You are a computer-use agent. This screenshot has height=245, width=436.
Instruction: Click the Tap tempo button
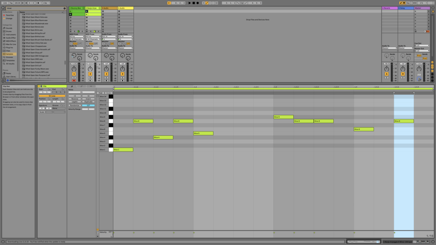[x=11, y=3]
